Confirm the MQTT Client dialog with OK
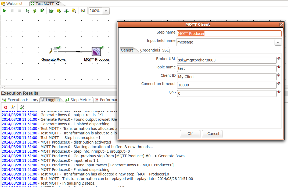 pyautogui.click(x=190, y=134)
